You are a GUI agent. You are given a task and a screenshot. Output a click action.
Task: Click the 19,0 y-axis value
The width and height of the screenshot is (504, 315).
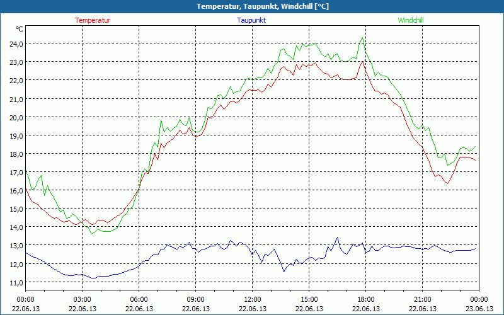(x=16, y=136)
